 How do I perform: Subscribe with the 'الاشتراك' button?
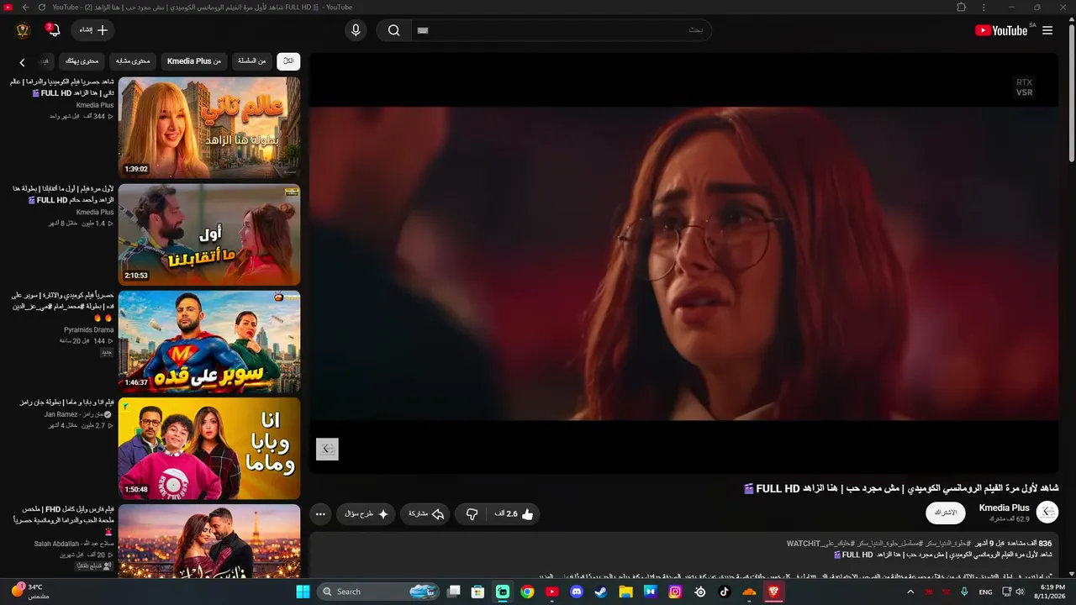(x=946, y=513)
